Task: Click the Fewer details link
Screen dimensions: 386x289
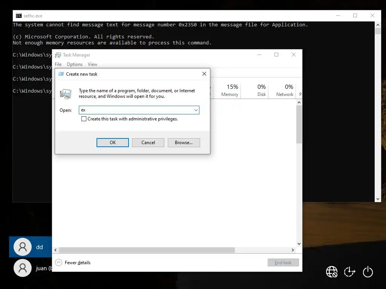Action: point(78,262)
